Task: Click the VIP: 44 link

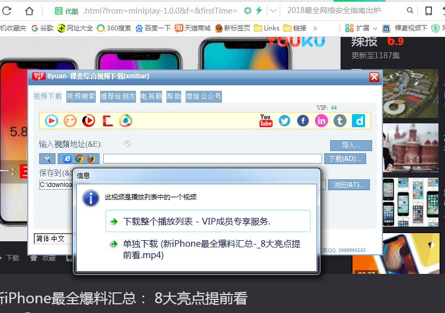Action: 326,108
